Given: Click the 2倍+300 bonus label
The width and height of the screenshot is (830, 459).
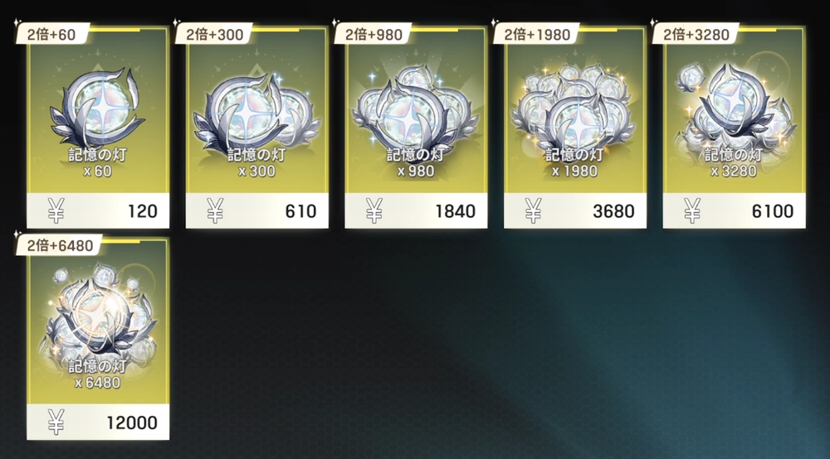Looking at the screenshot, I should click(x=214, y=34).
